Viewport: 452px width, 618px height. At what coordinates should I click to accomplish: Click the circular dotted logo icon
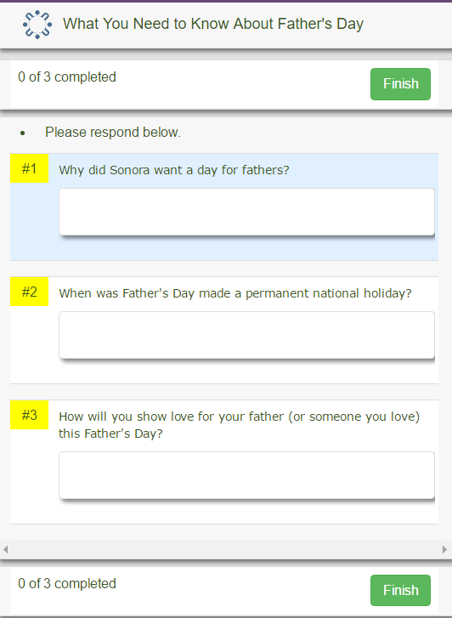click(x=37, y=25)
